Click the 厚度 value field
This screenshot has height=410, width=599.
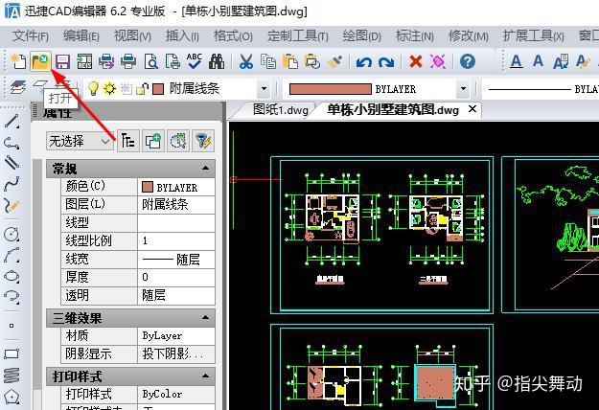point(176,277)
